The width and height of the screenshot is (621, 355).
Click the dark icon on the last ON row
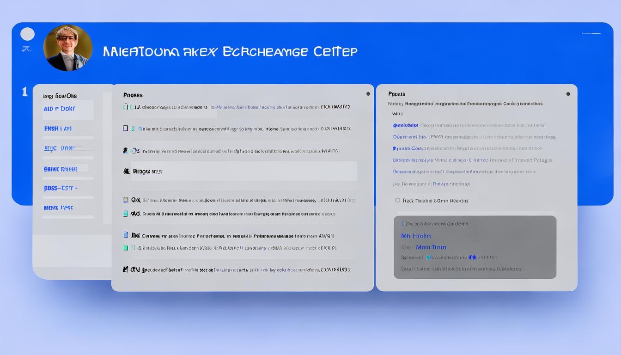click(x=125, y=269)
